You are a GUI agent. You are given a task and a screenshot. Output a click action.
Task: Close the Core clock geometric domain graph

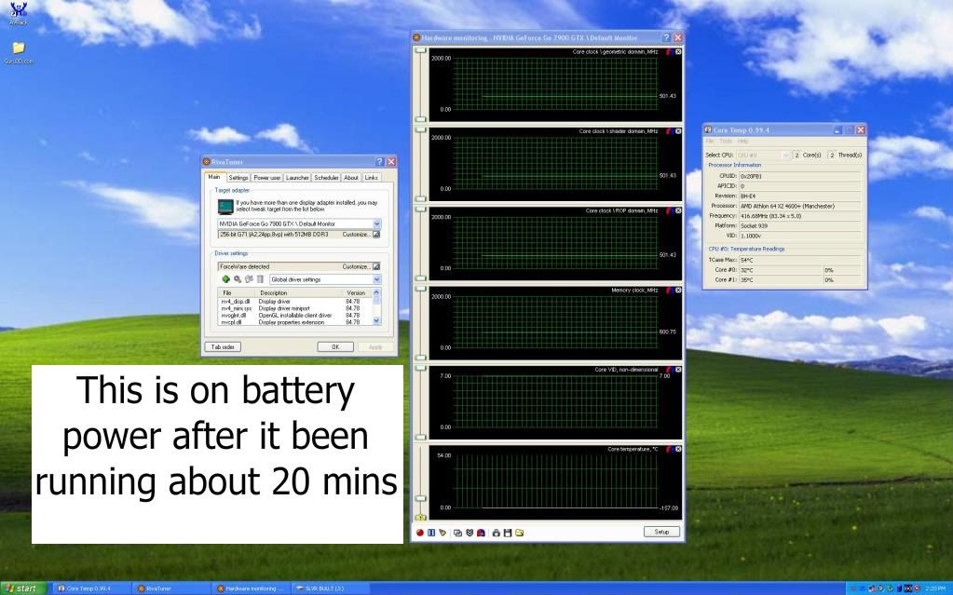coord(678,51)
